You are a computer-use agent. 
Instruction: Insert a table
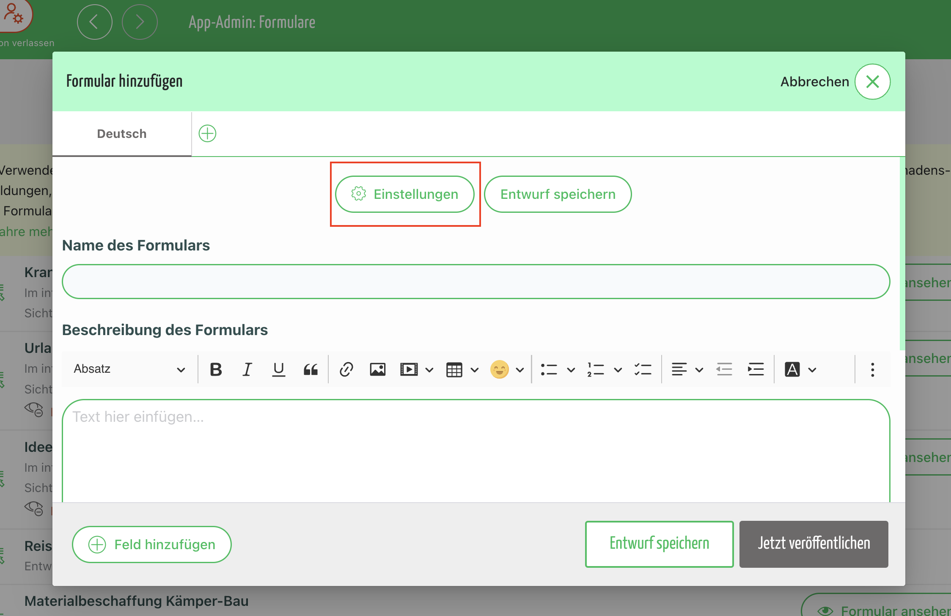click(454, 369)
